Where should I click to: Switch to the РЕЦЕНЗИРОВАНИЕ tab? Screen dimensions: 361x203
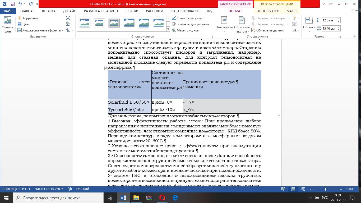(x=185, y=11)
